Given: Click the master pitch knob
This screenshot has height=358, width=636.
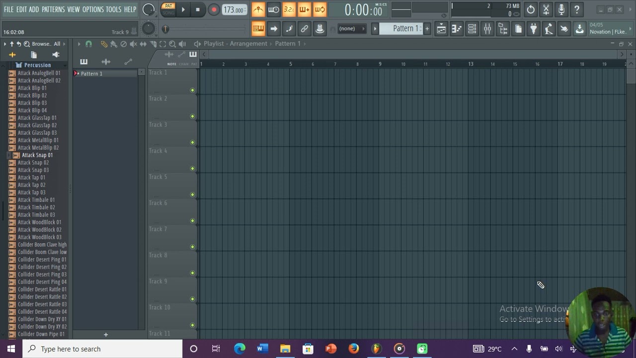Looking at the screenshot, I should pyautogui.click(x=149, y=29).
